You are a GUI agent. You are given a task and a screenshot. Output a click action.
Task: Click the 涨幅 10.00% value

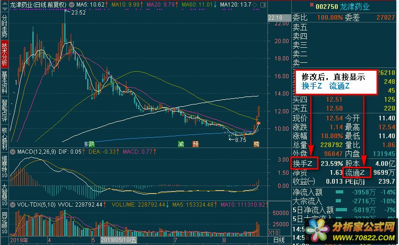332,136
